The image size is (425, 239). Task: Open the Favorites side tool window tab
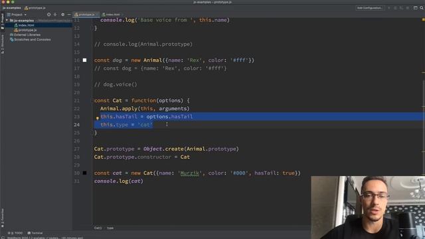point(3,218)
